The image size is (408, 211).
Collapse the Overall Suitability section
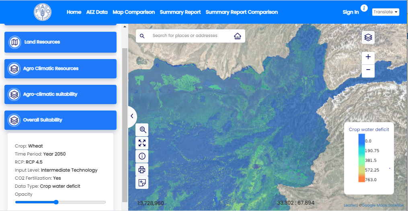60,120
